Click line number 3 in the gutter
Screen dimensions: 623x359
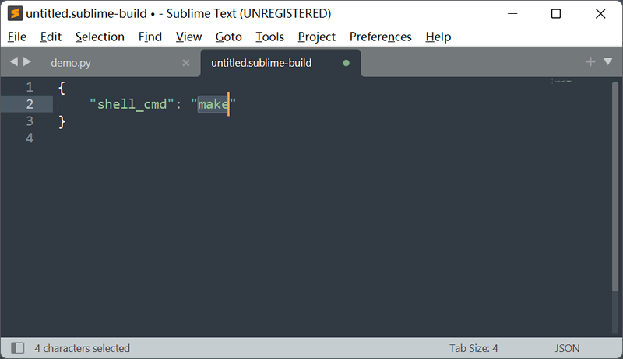[30, 121]
